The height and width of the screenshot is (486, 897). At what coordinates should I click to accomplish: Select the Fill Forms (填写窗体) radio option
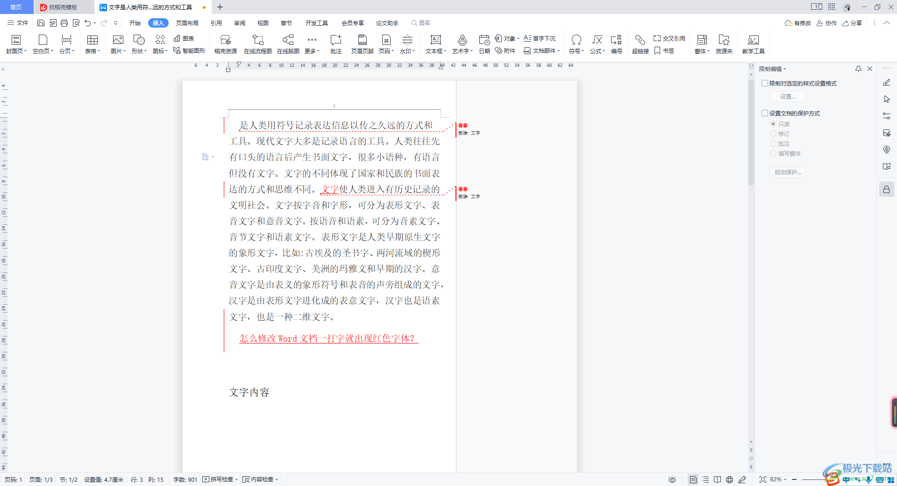click(773, 153)
